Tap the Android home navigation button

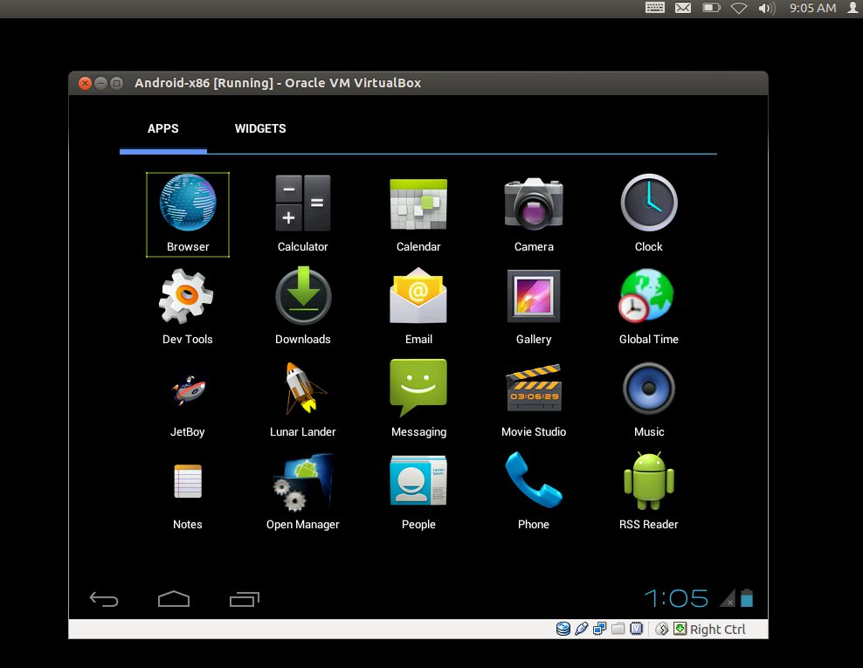(x=174, y=599)
